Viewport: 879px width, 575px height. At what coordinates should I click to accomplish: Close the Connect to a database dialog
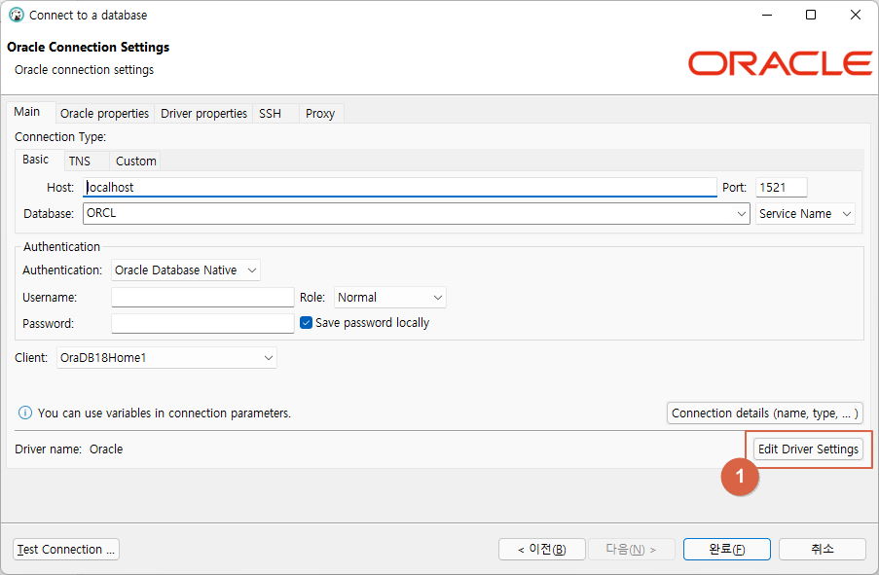pos(855,16)
